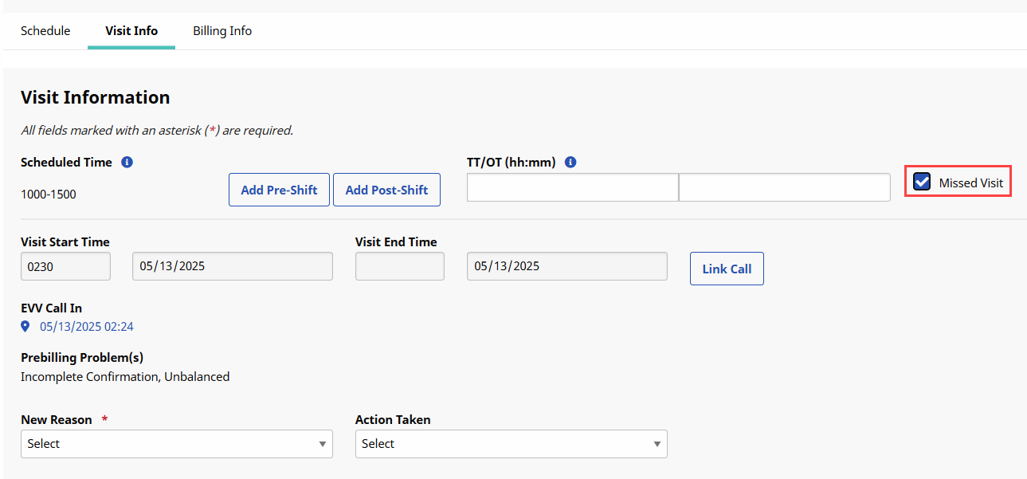Click the Add Pre-Shift button
The height and width of the screenshot is (479, 1027).
(x=279, y=190)
